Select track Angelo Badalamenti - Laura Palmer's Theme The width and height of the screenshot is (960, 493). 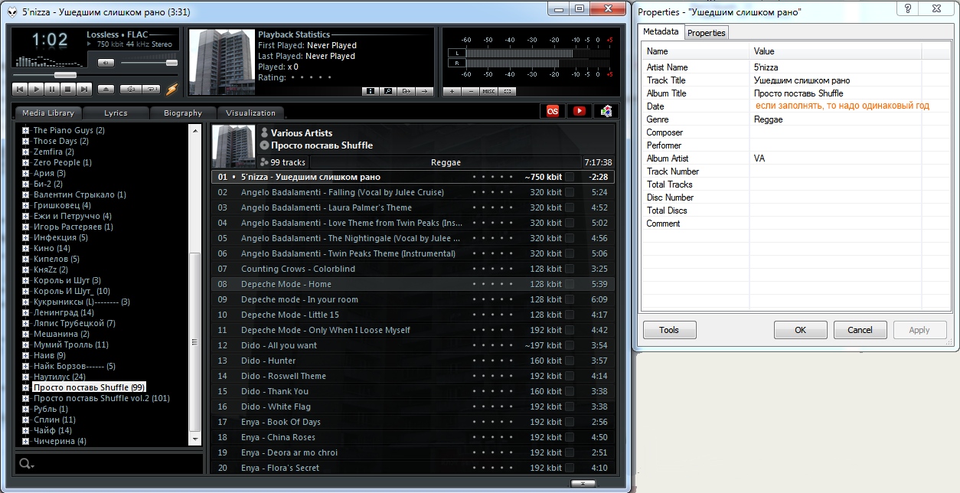[x=413, y=207]
